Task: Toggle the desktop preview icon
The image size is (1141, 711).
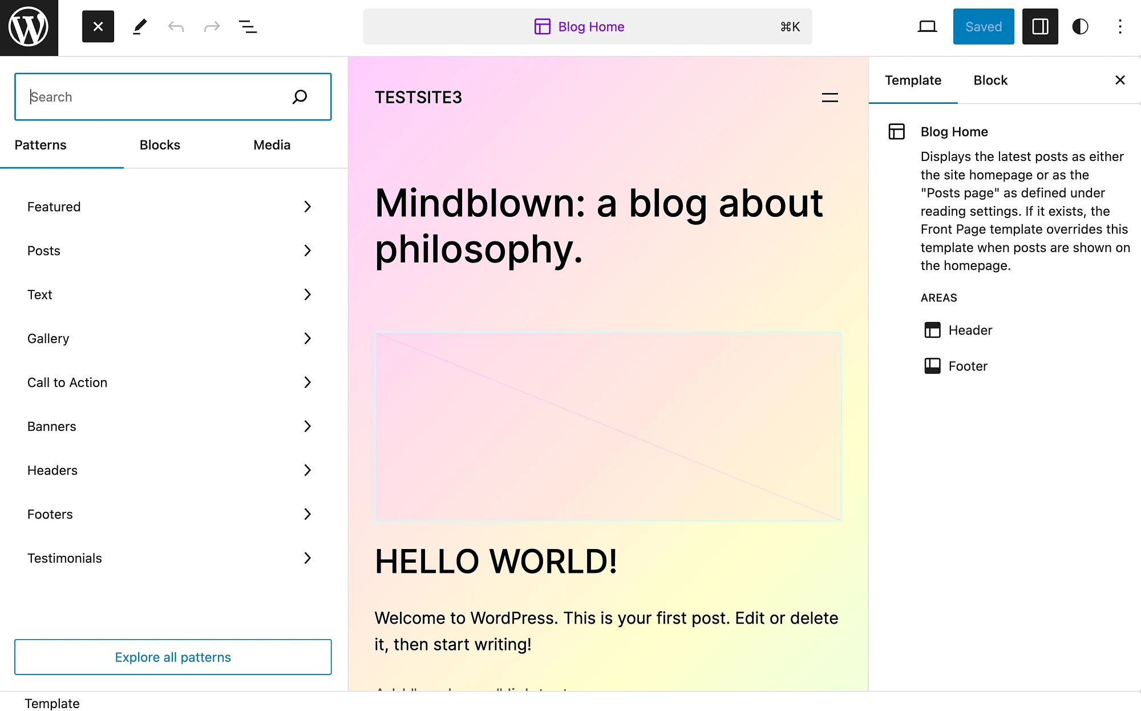Action: pos(926,26)
